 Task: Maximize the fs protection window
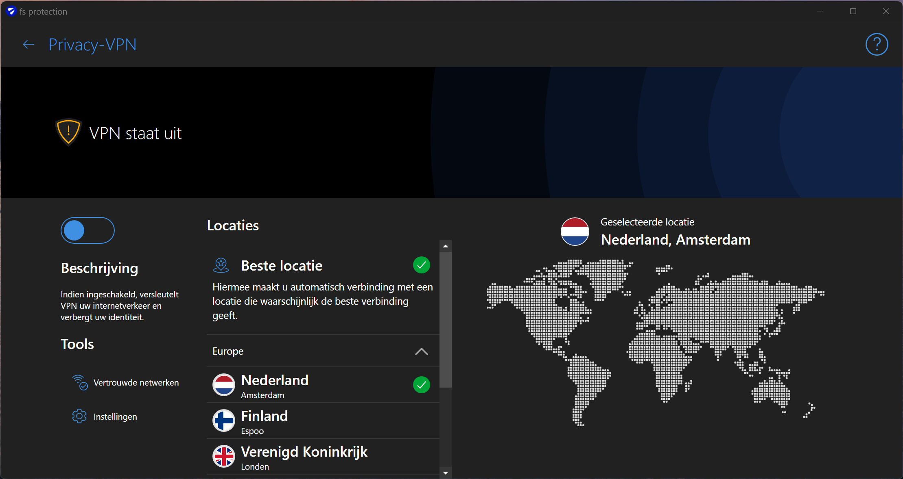[x=853, y=11]
